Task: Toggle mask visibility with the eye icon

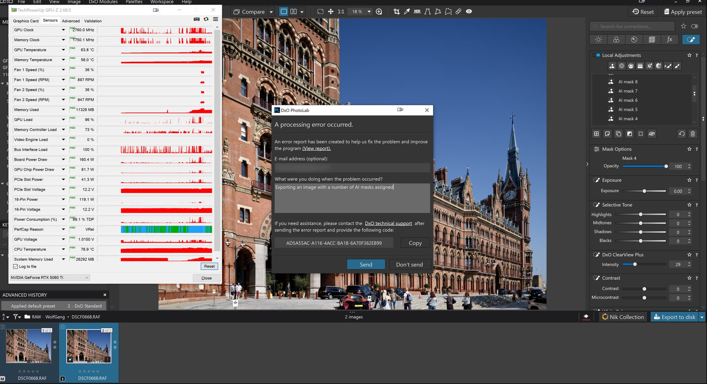Action: pos(651,134)
